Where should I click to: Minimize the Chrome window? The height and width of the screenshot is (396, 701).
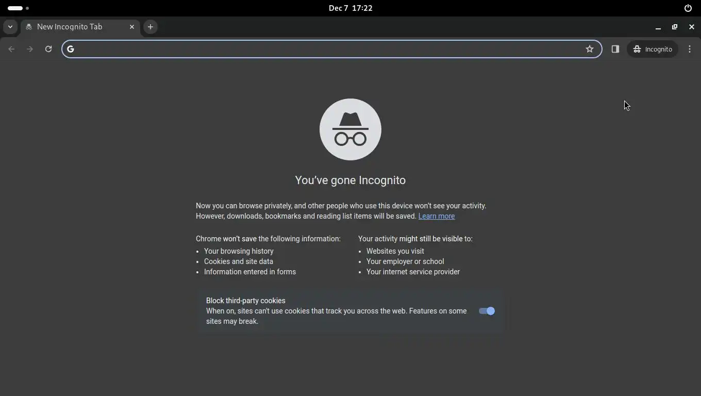click(x=658, y=27)
